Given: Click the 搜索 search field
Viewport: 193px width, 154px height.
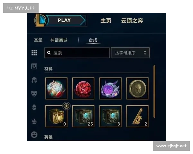Looking at the screenshot, I should tap(77, 53).
